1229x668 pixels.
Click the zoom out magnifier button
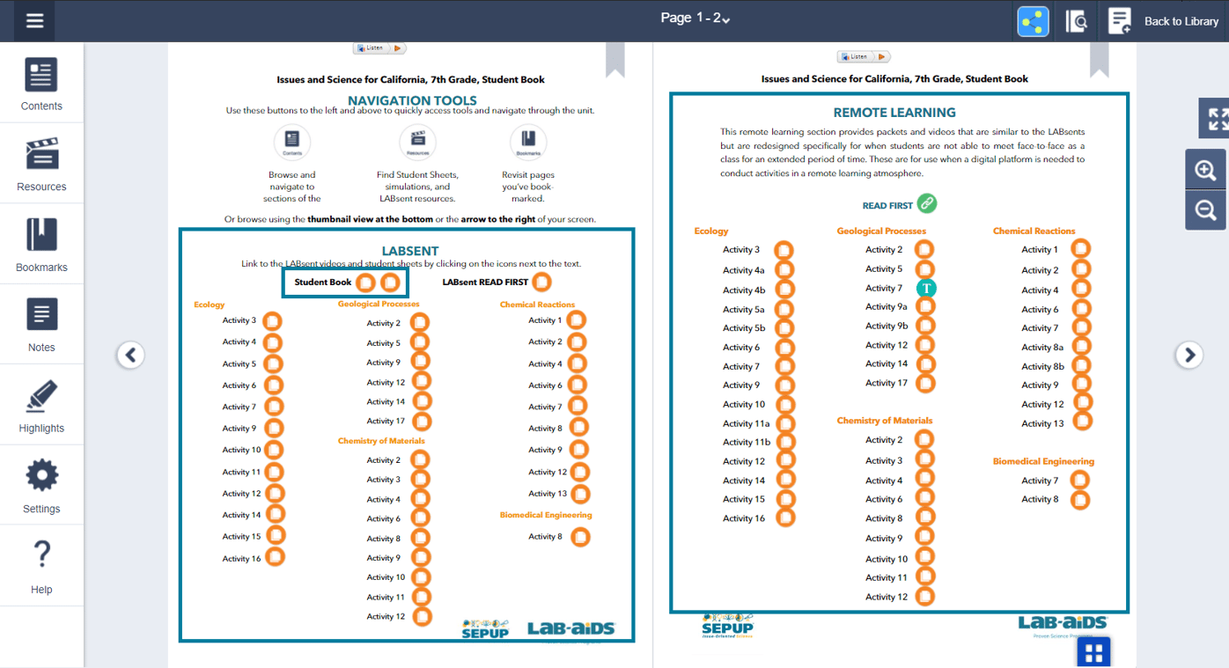1205,210
